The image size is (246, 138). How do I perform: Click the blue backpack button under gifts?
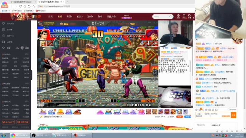pos(187,117)
